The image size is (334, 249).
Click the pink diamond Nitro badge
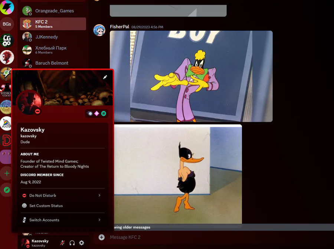[97, 114]
